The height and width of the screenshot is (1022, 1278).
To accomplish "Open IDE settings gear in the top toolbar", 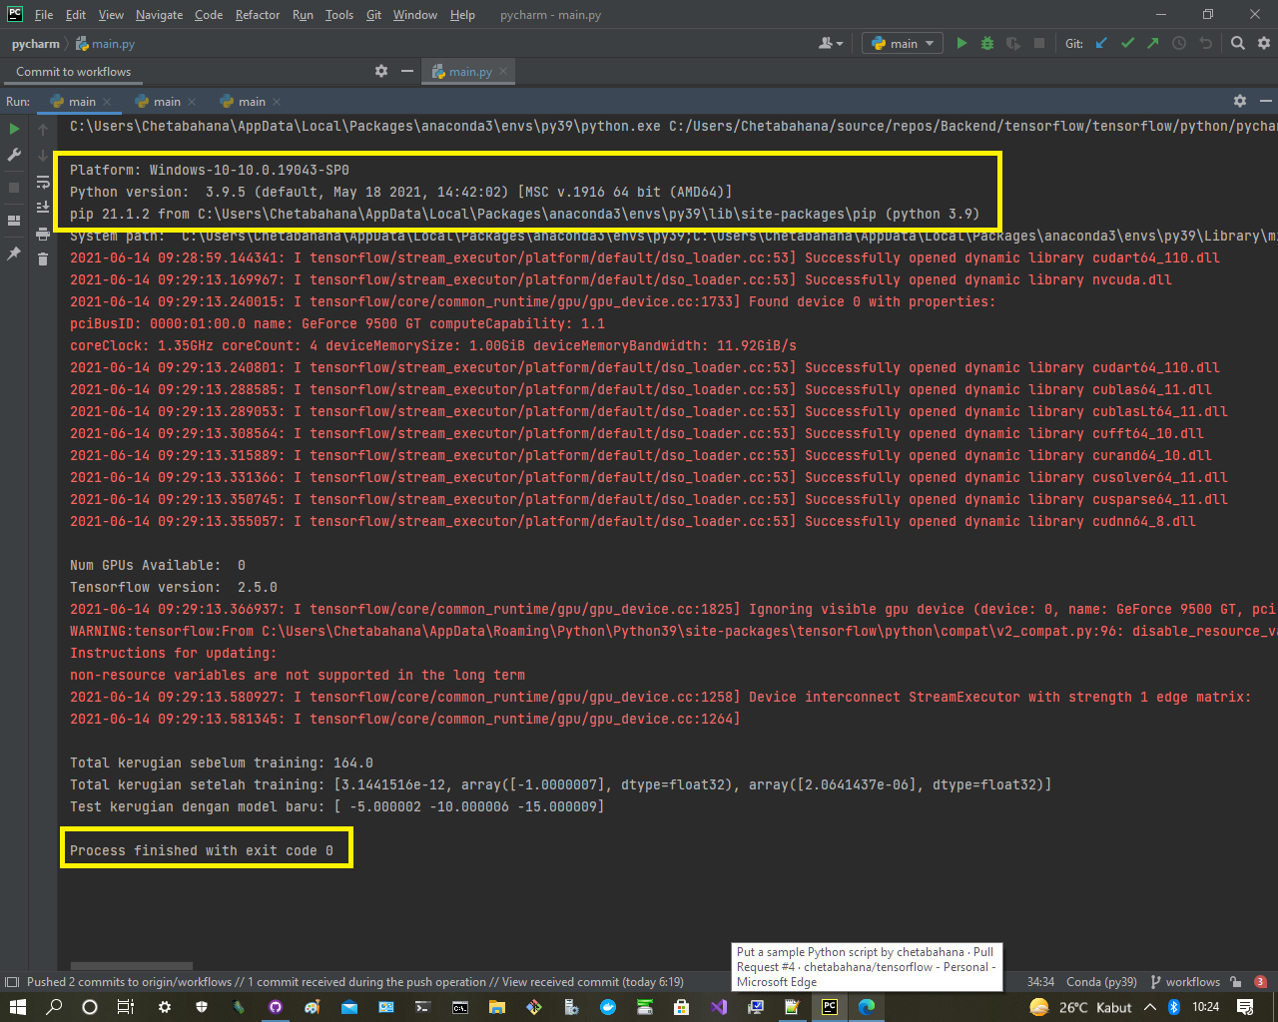I will point(1264,43).
